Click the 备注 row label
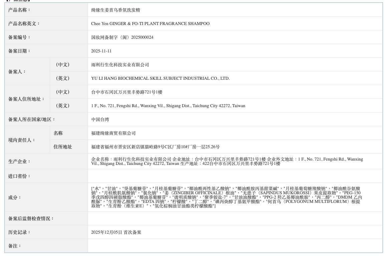 point(15,246)
